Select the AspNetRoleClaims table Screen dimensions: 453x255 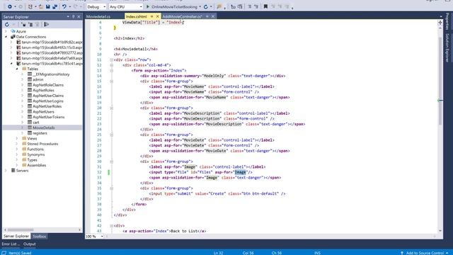tap(48, 85)
